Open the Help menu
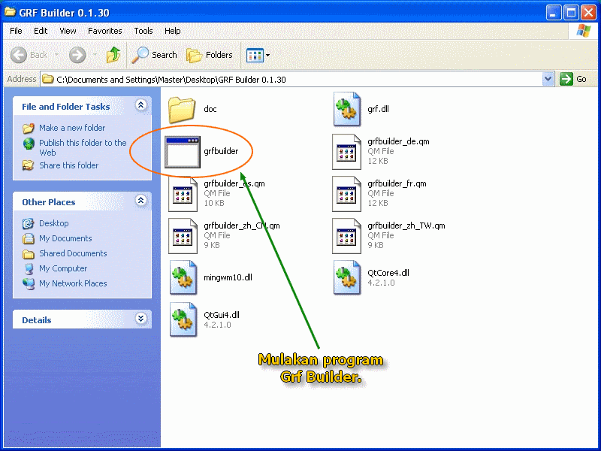601x451 pixels. [173, 31]
